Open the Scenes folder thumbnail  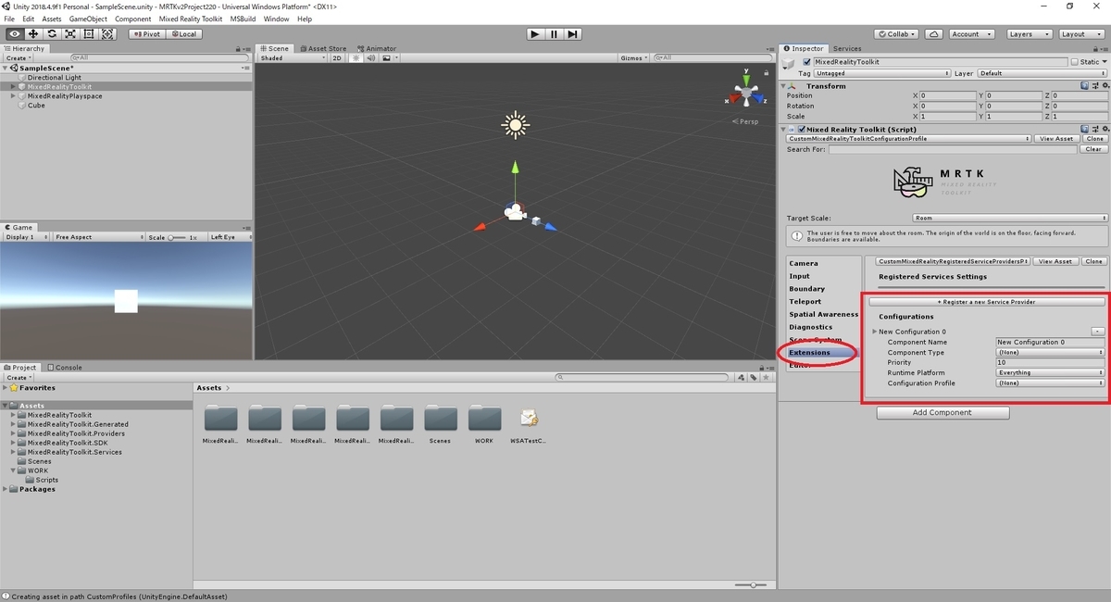[x=440, y=419]
